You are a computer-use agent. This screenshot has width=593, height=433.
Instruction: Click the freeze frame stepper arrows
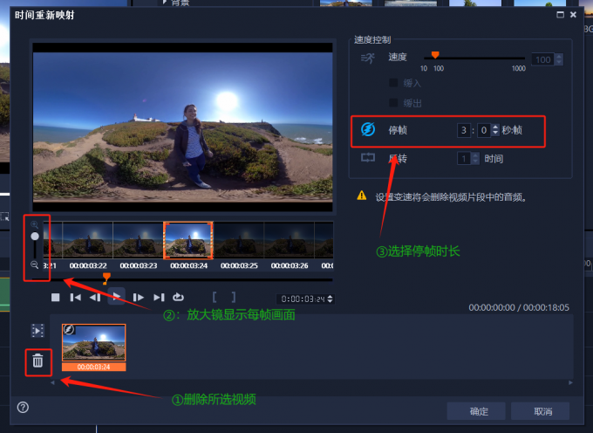[495, 130]
